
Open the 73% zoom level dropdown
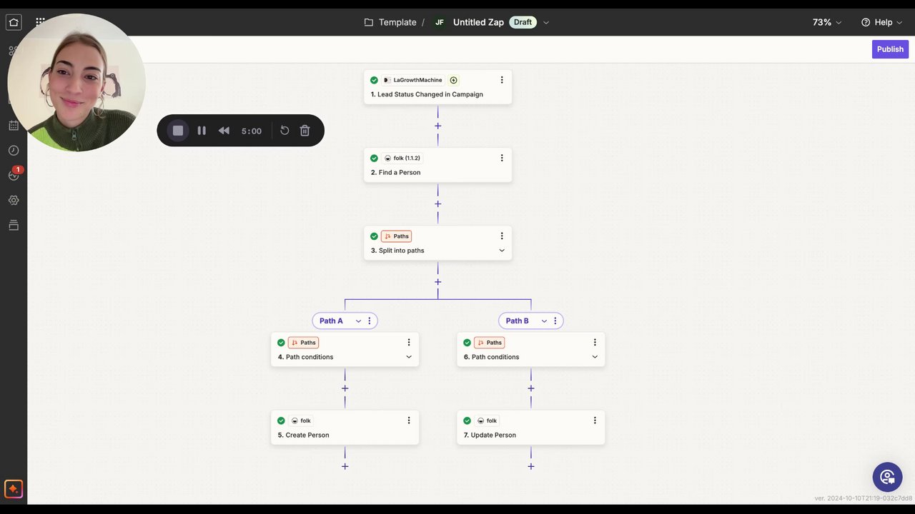(827, 22)
